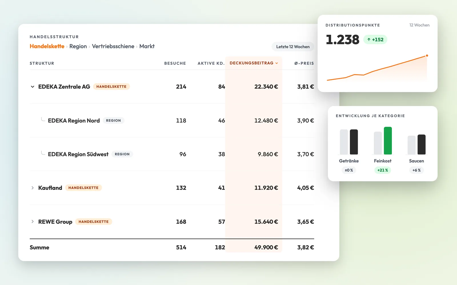Click the Struktur column header

(x=42, y=63)
